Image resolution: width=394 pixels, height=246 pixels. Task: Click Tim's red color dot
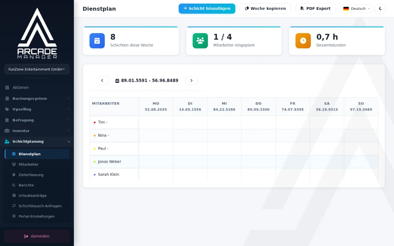(95, 122)
